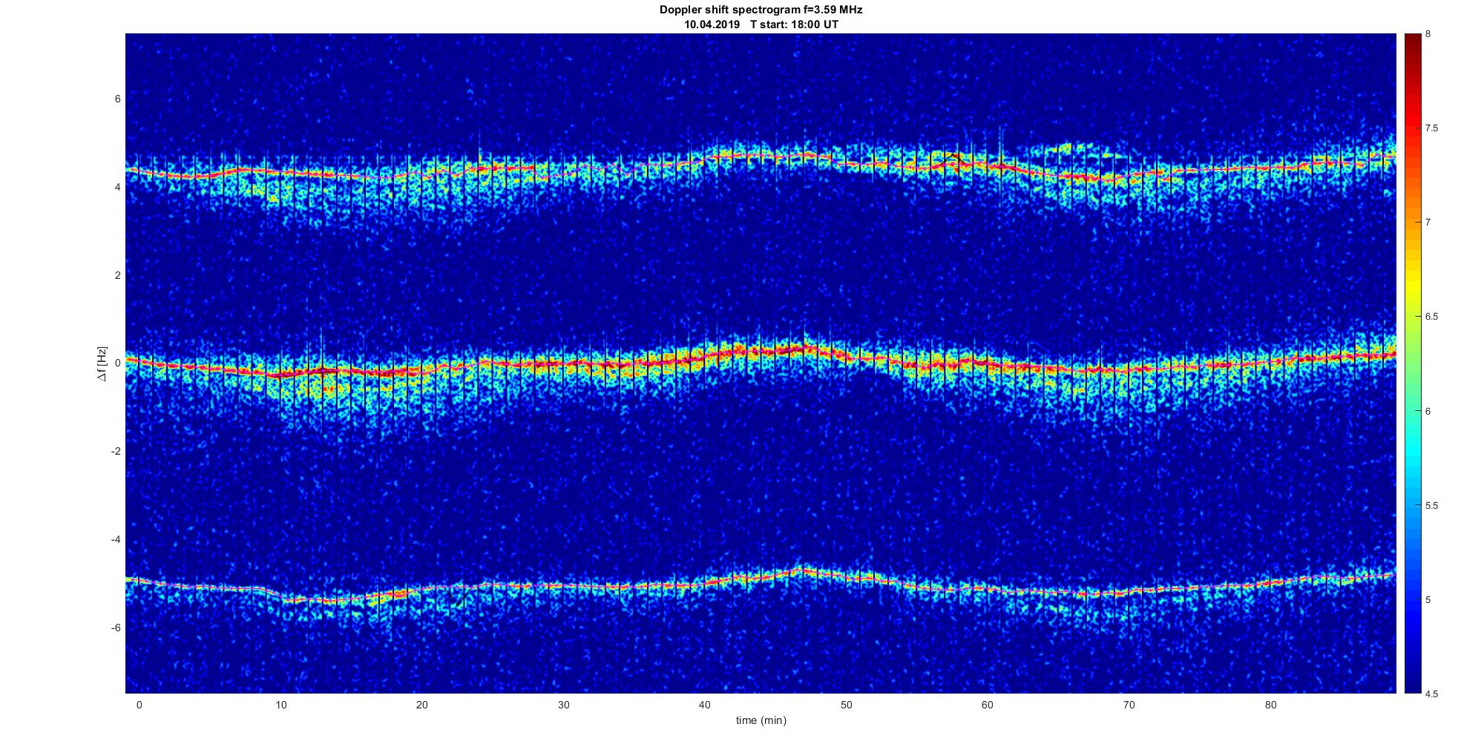Click the black caret marker on the upper trace
The height and width of the screenshot is (744, 1484).
click(x=953, y=159)
